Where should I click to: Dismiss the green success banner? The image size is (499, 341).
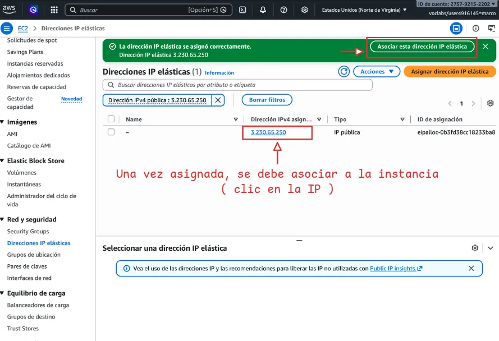486,47
